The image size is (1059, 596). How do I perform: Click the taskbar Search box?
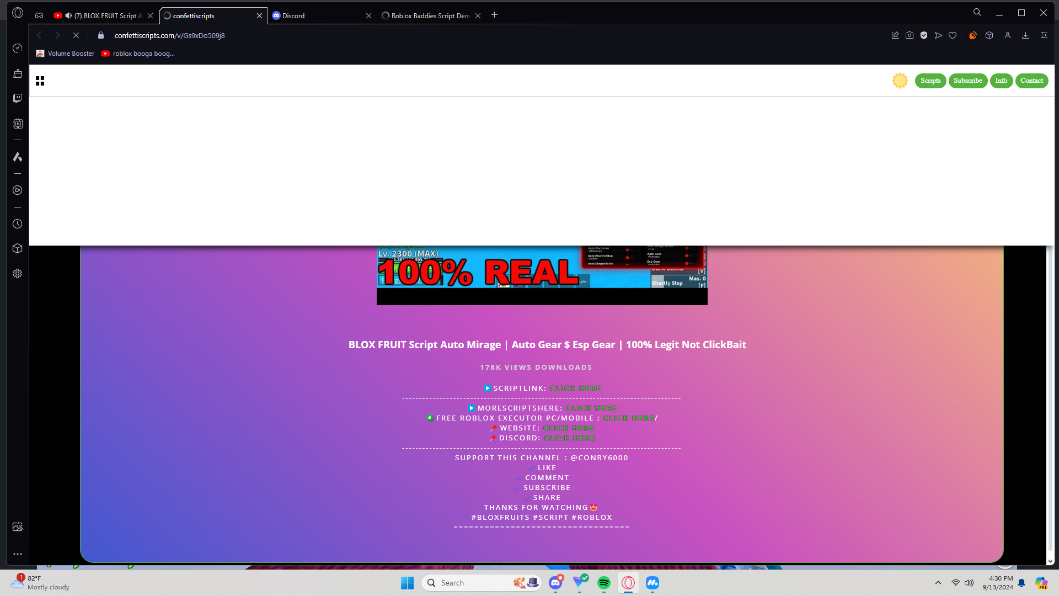482,583
